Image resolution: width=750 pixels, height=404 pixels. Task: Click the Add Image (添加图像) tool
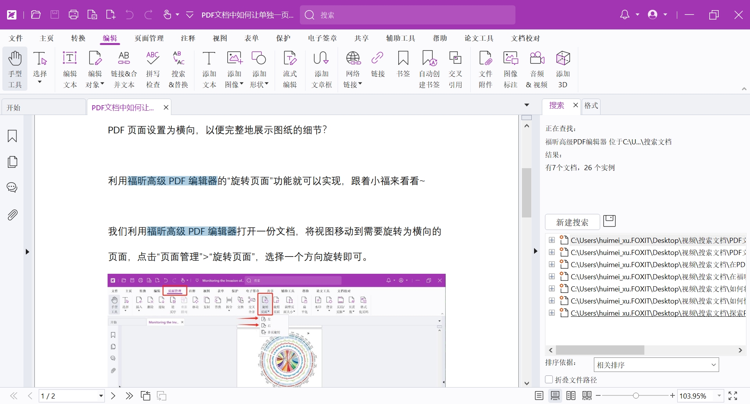(234, 69)
